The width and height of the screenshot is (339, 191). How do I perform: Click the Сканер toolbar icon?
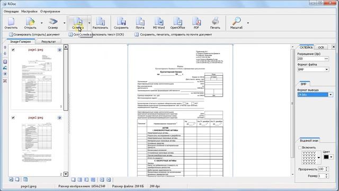coord(53,23)
